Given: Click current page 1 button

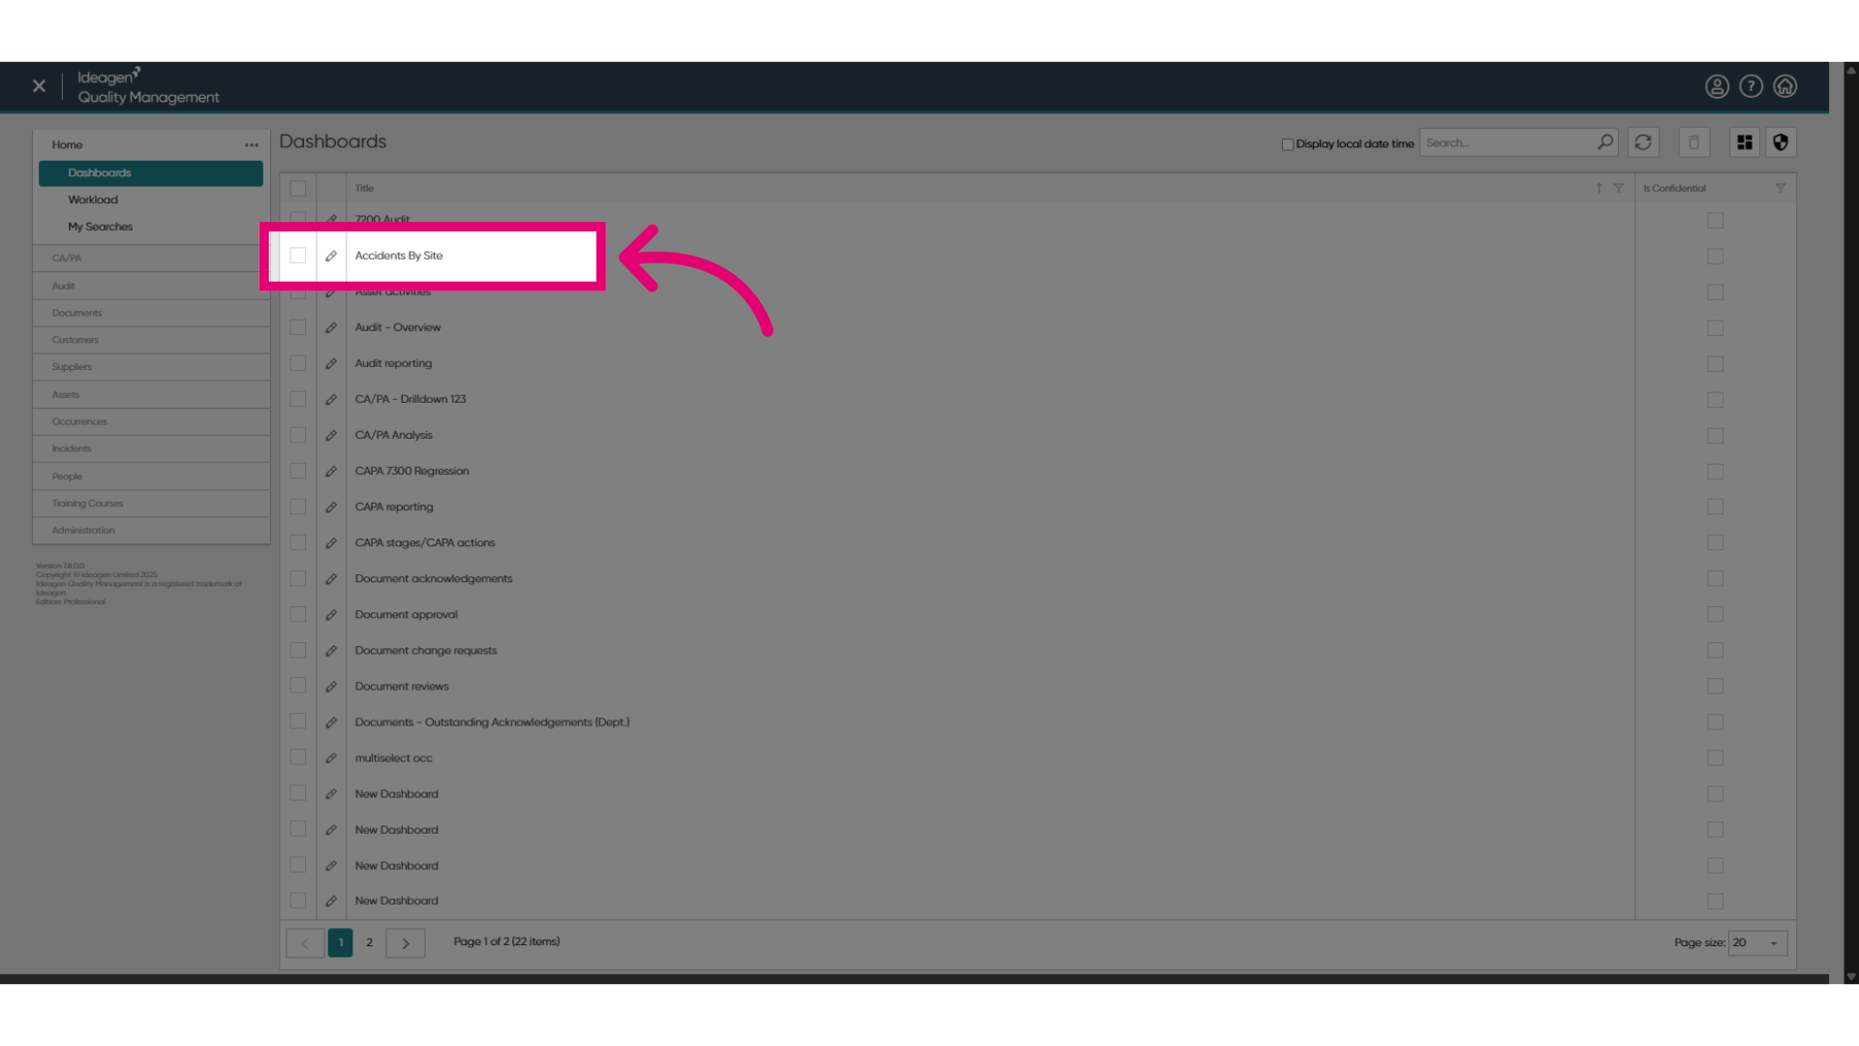Looking at the screenshot, I should click(x=341, y=942).
